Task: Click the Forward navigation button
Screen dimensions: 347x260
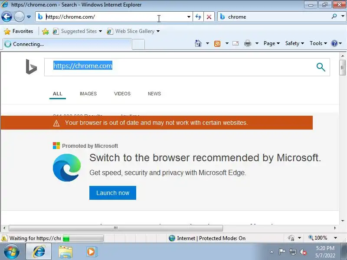Action: pyautogui.click(x=19, y=17)
